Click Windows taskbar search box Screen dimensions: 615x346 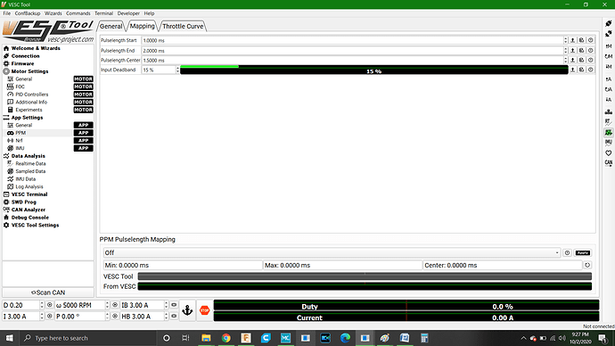[x=88, y=338]
